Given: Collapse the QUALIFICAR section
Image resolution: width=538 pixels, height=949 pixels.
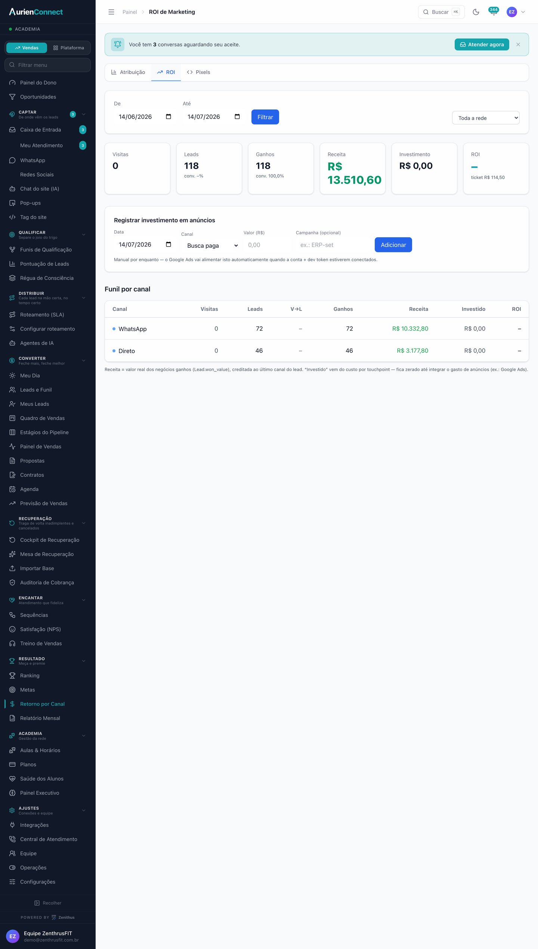Looking at the screenshot, I should pos(84,235).
